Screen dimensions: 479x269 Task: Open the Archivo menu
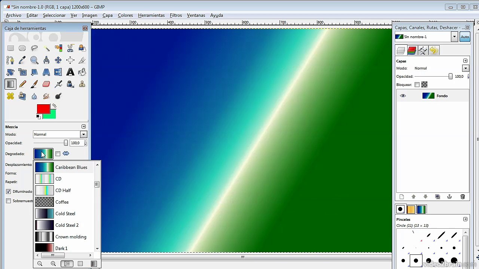click(x=13, y=15)
